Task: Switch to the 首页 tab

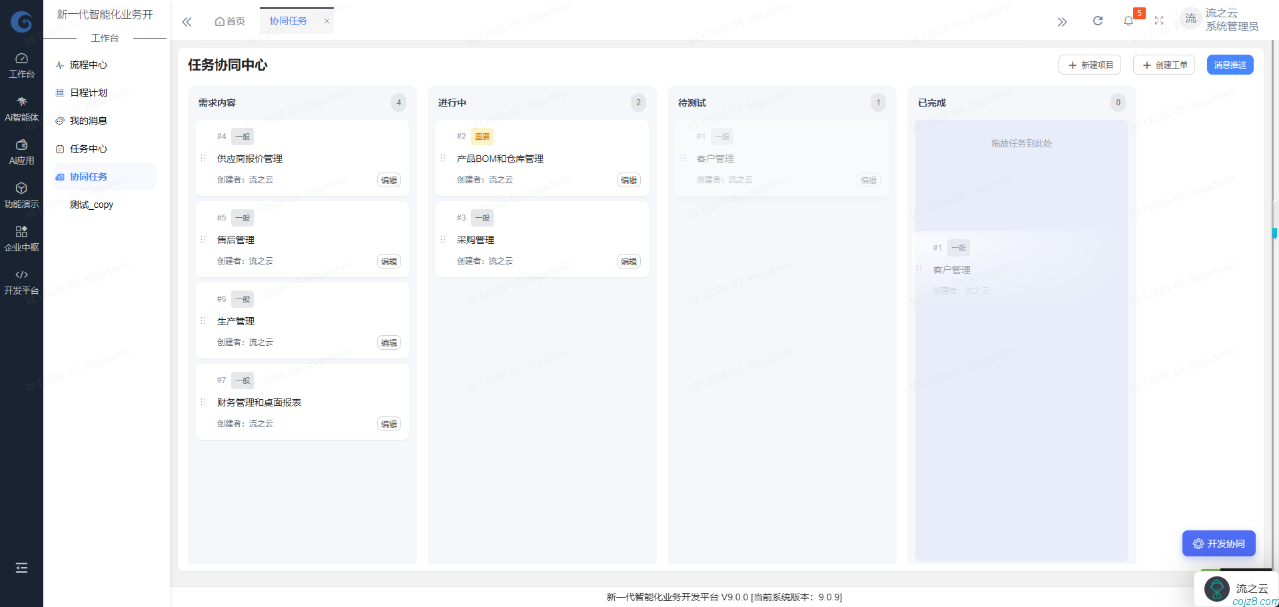Action: click(229, 21)
